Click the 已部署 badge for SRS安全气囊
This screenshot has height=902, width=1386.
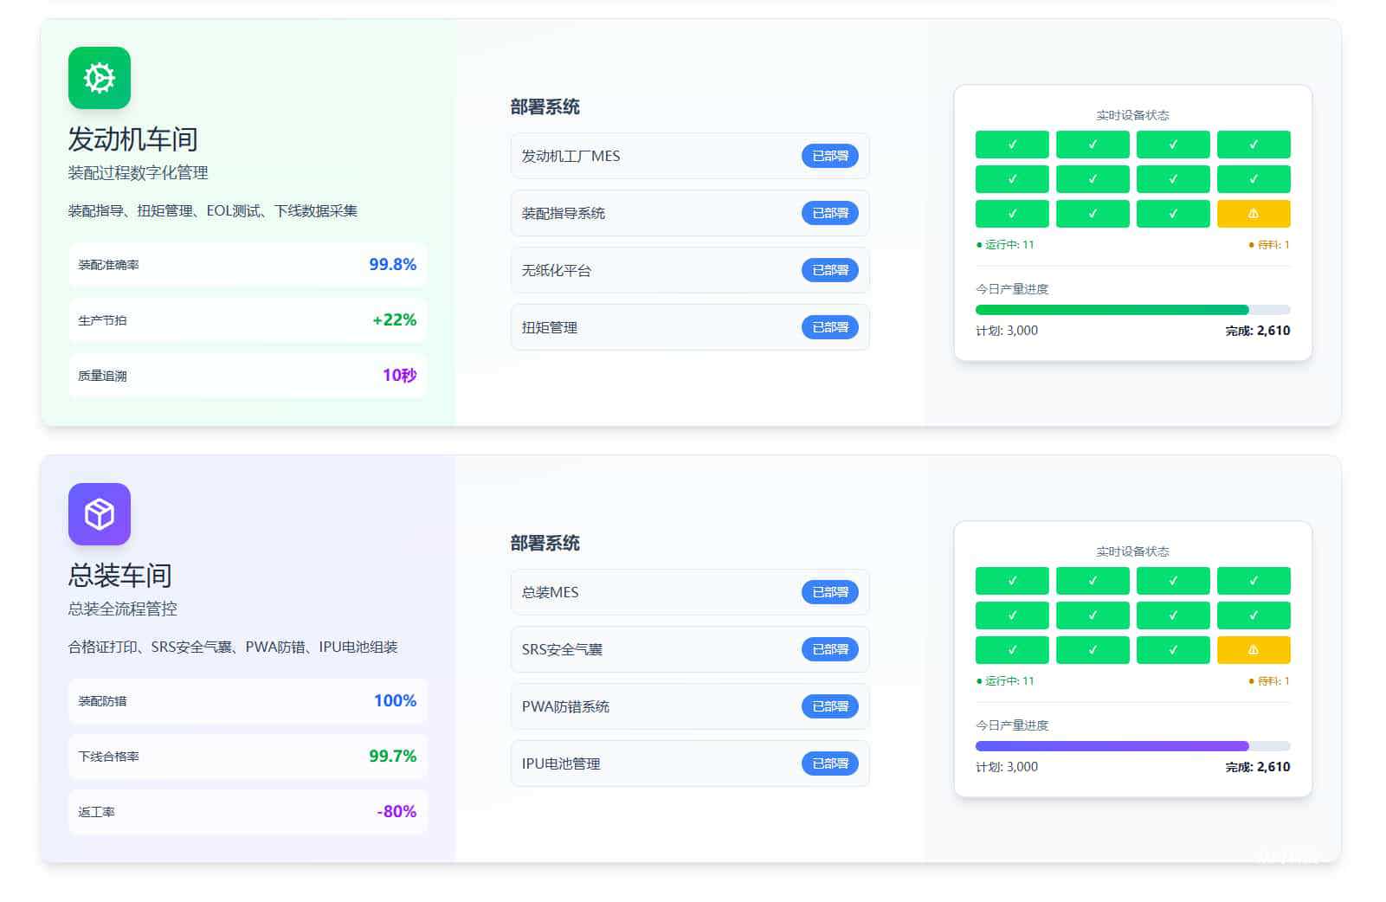[x=829, y=649]
